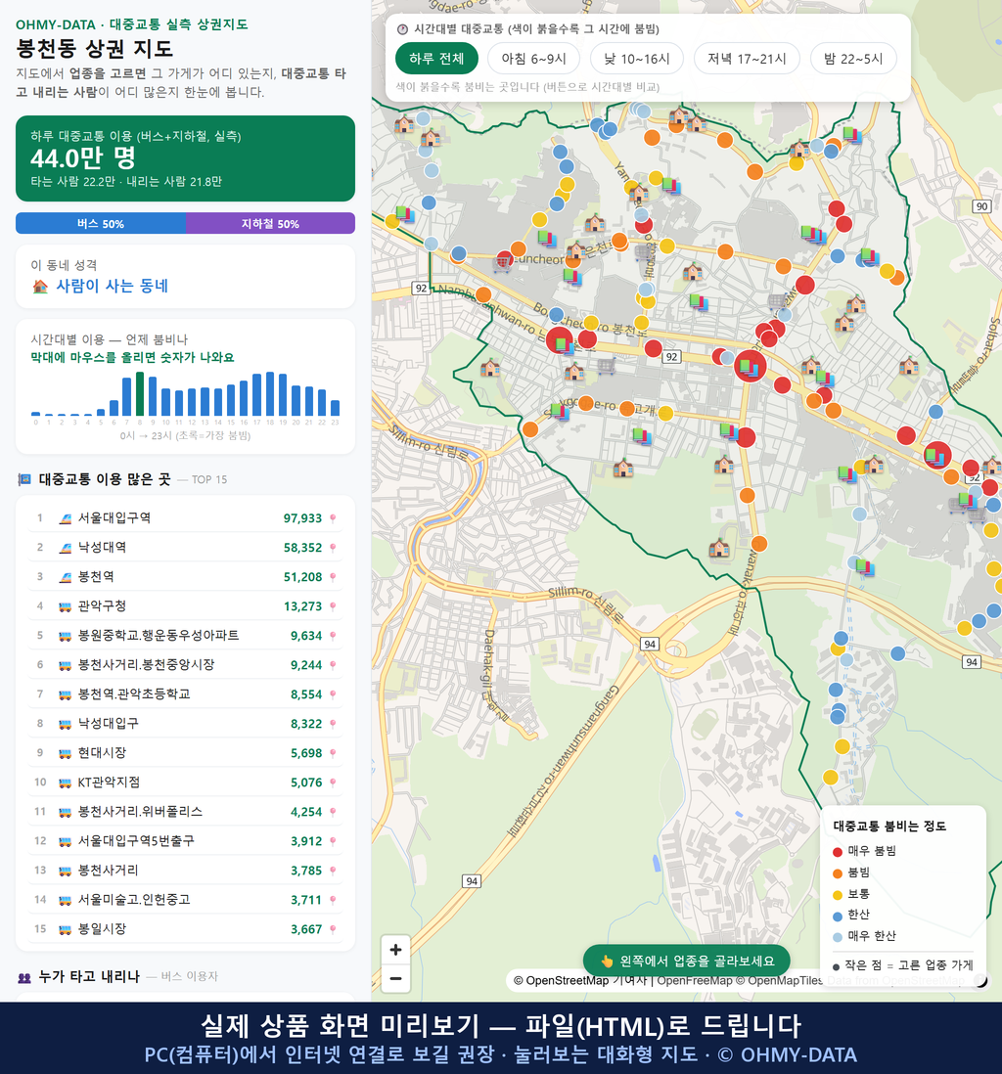Click the 왼쪽에서 업종을 골라보세요 pill button
The width and height of the screenshot is (1002, 1074).
coord(686,961)
